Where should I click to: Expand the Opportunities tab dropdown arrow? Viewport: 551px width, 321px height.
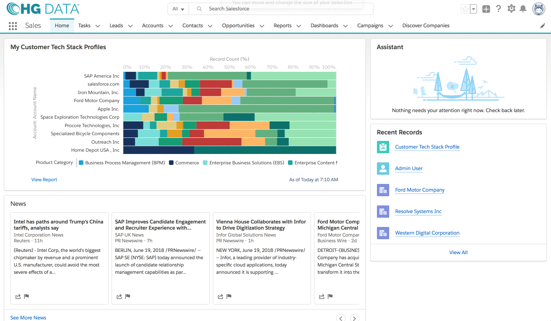pos(262,26)
